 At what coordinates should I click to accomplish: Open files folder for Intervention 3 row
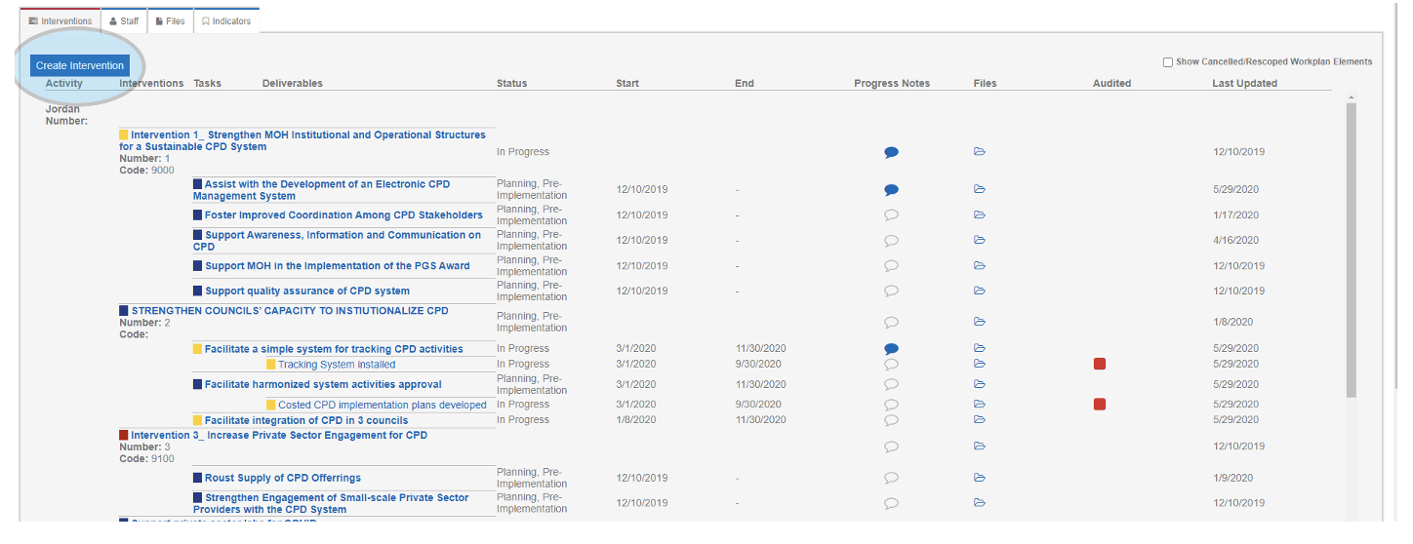pyautogui.click(x=980, y=447)
